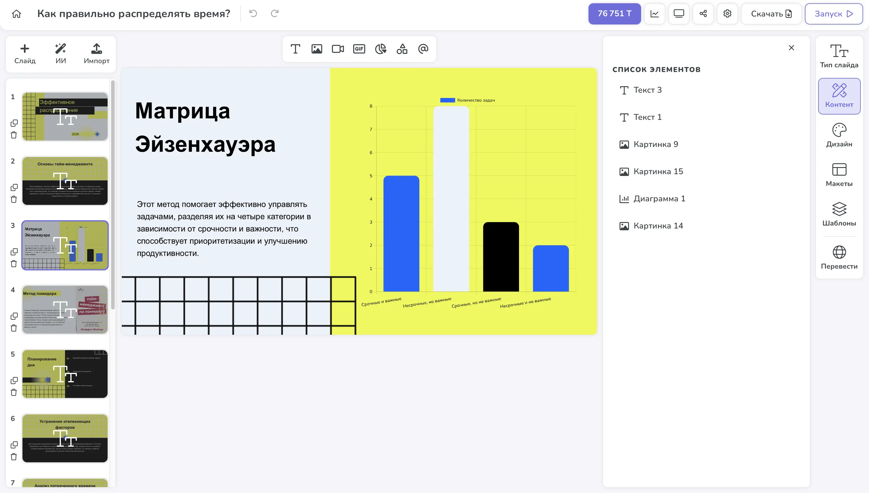Open presentation analytics chart icon
The height and width of the screenshot is (493, 869).
(654, 14)
